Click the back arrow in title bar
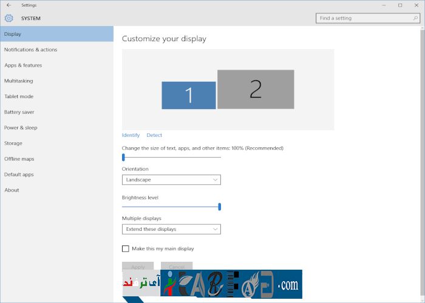The height and width of the screenshot is (303, 425). pos(8,5)
